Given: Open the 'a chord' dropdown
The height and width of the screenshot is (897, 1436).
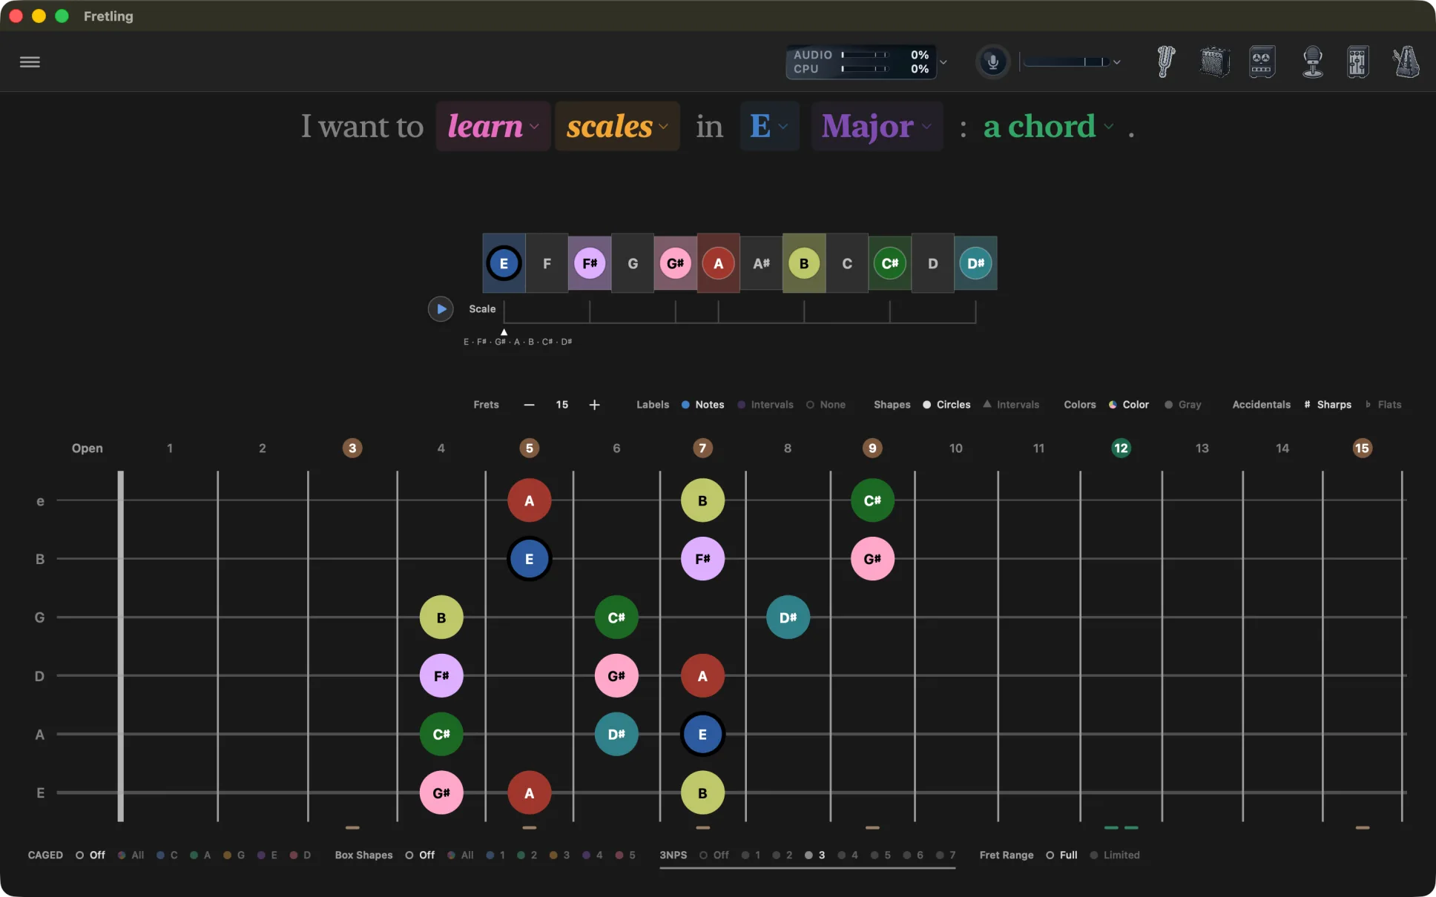Looking at the screenshot, I should [x=1048, y=127].
